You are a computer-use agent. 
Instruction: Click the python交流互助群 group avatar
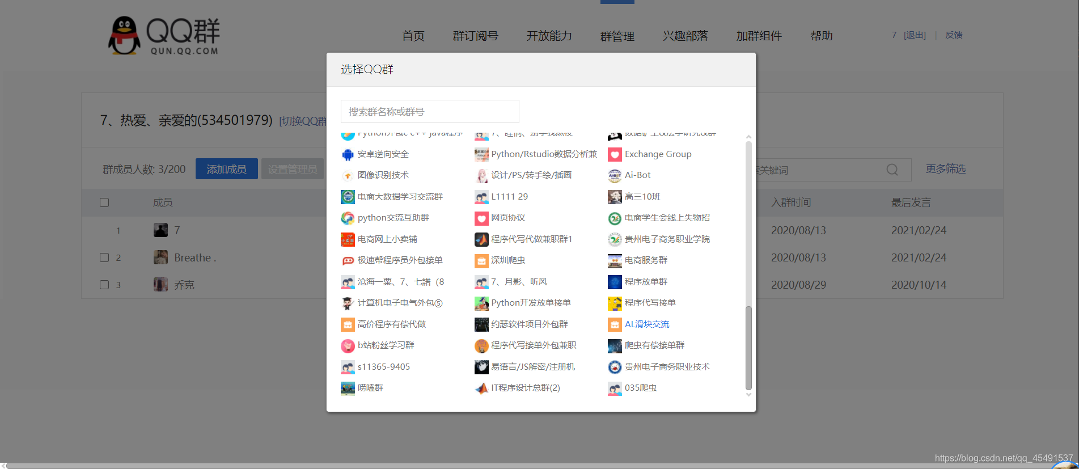point(348,218)
